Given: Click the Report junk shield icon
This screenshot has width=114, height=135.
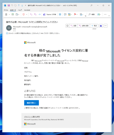Looking at the screenshot, I should [24, 15].
